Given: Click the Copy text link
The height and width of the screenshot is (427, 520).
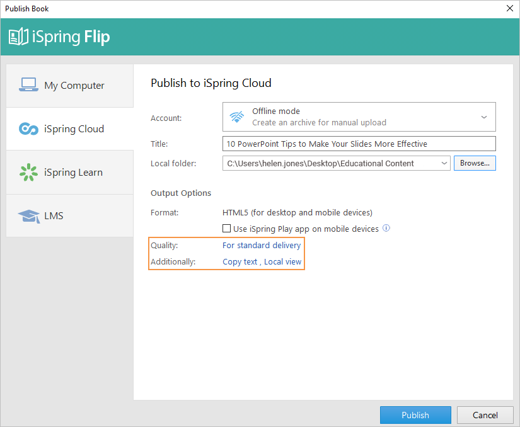Looking at the screenshot, I should [x=240, y=261].
